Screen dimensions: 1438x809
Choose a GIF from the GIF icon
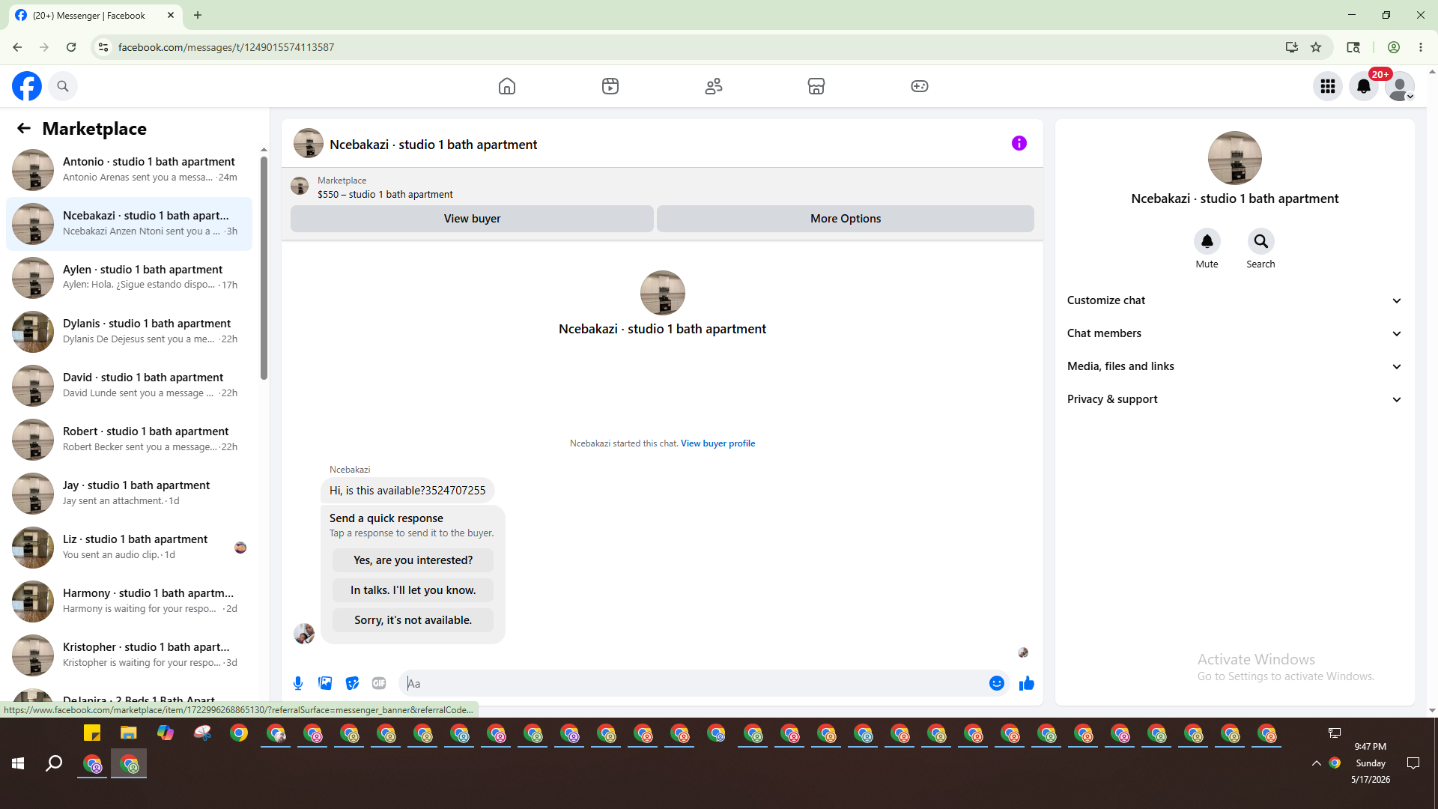click(x=379, y=683)
